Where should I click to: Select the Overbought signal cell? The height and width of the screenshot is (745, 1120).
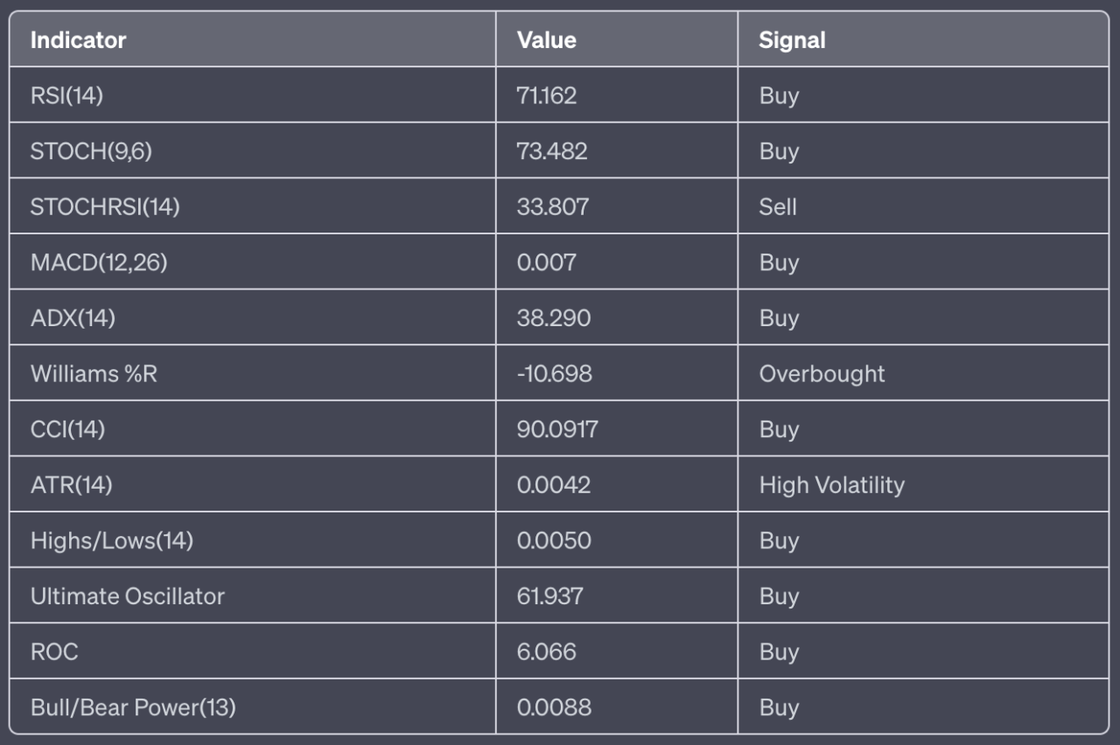[x=822, y=374]
